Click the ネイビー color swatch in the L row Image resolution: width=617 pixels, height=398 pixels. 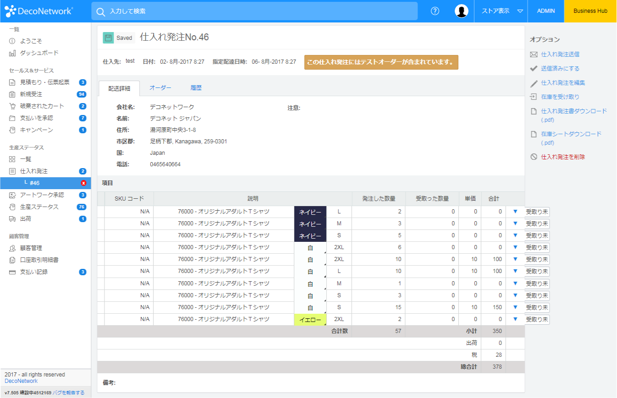310,212
